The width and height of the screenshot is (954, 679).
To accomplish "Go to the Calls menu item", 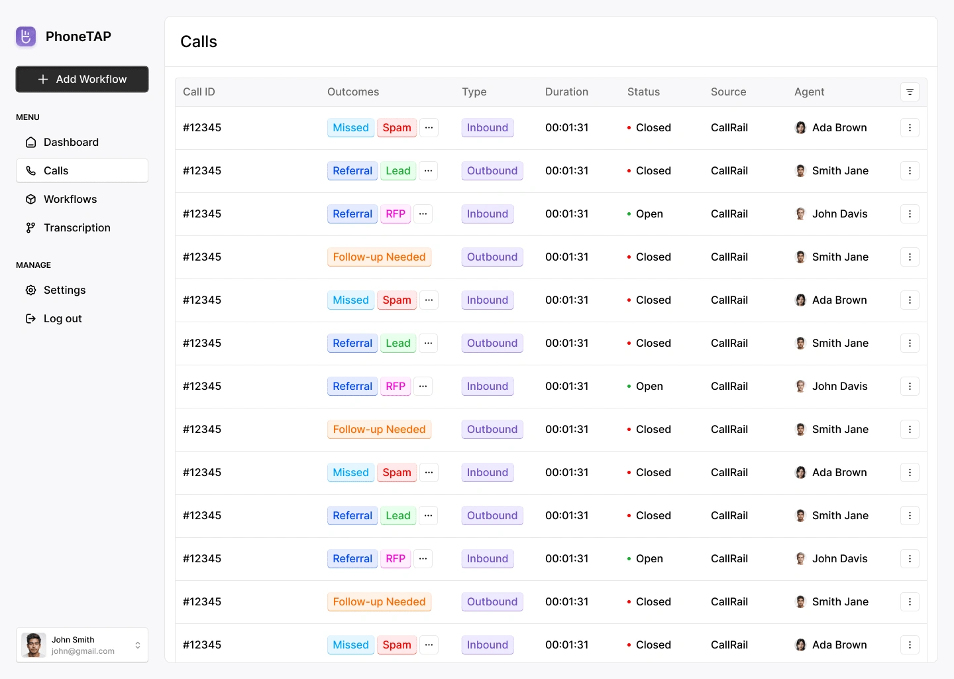I will pos(82,171).
